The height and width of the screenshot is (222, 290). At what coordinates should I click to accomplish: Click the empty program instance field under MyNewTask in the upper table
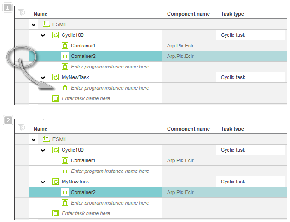point(110,88)
